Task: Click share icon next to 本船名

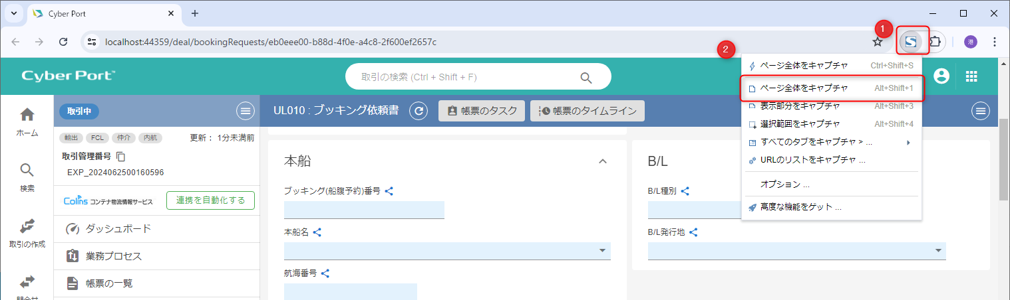Action: (x=317, y=233)
